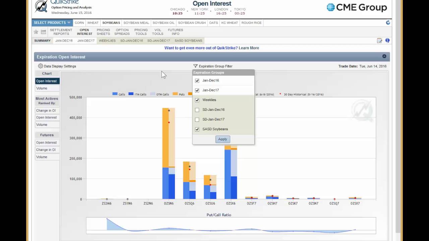Toggle the Jan-Dec17 checkbox
The height and width of the screenshot is (241, 429).
coord(197,90)
